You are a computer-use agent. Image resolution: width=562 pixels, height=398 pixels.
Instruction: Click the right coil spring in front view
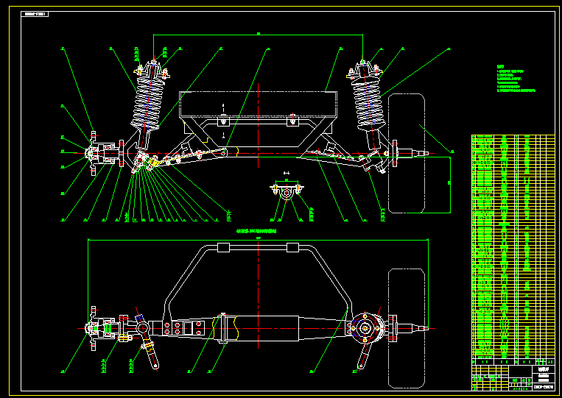click(x=369, y=103)
